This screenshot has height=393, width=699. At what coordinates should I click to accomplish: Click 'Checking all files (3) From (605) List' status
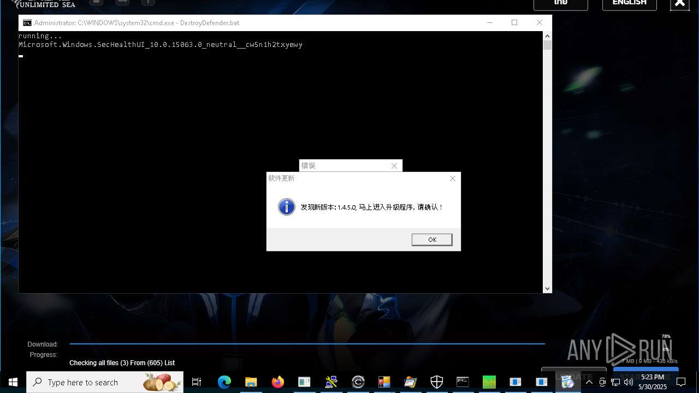coord(122,363)
